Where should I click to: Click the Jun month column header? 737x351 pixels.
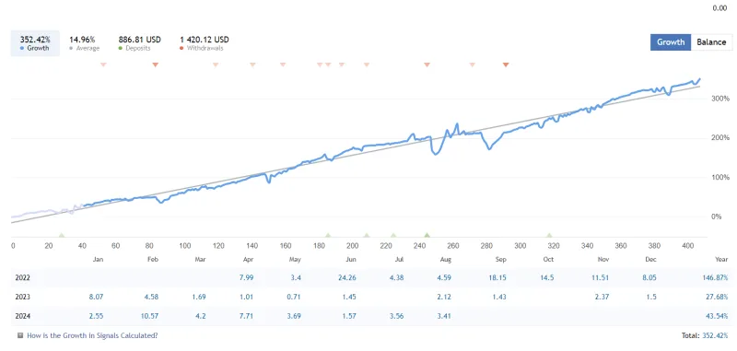coord(351,260)
